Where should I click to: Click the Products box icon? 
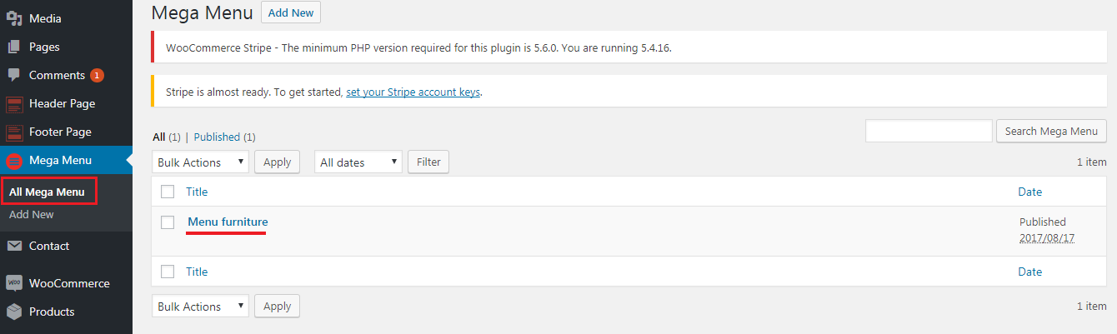[14, 312]
